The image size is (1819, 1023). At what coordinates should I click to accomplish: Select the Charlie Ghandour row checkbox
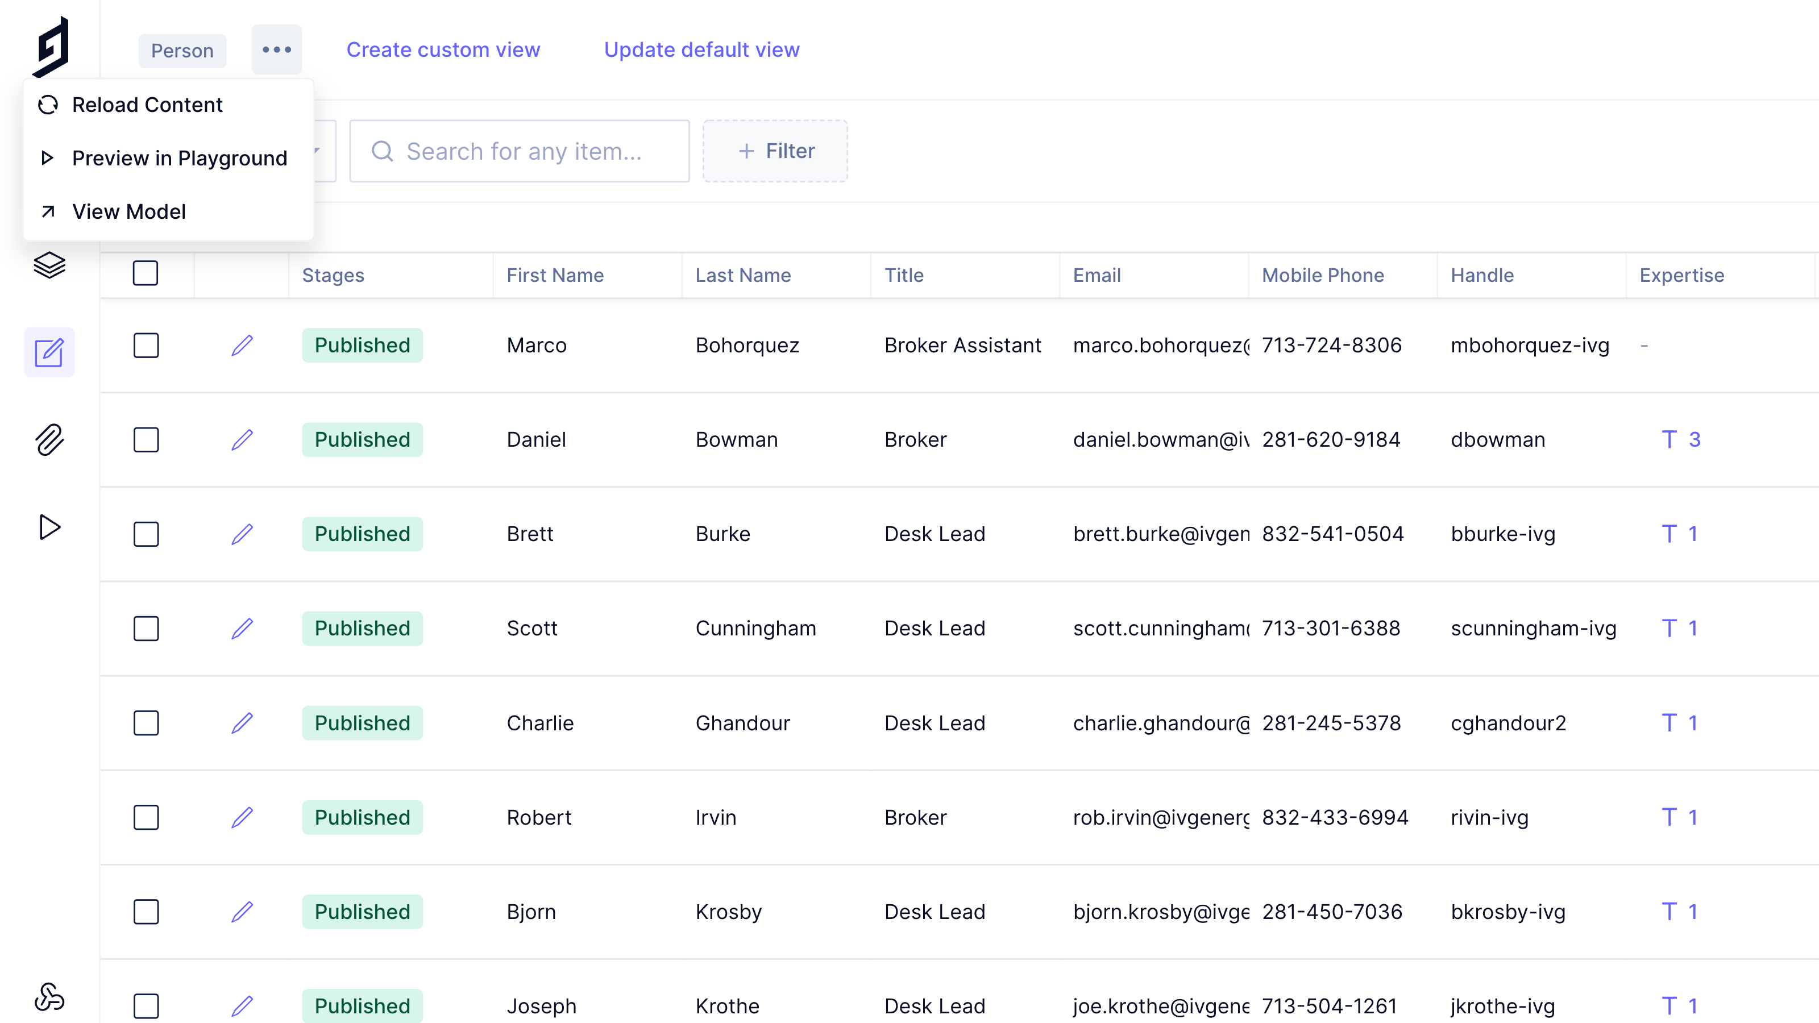coord(146,723)
